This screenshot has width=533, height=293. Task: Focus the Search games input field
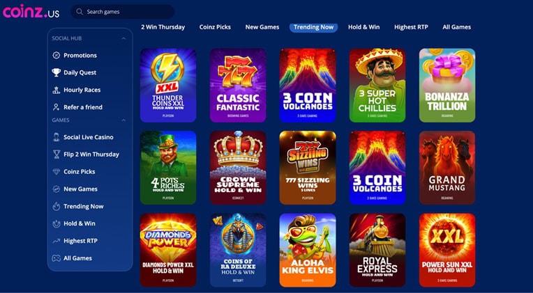pos(123,12)
